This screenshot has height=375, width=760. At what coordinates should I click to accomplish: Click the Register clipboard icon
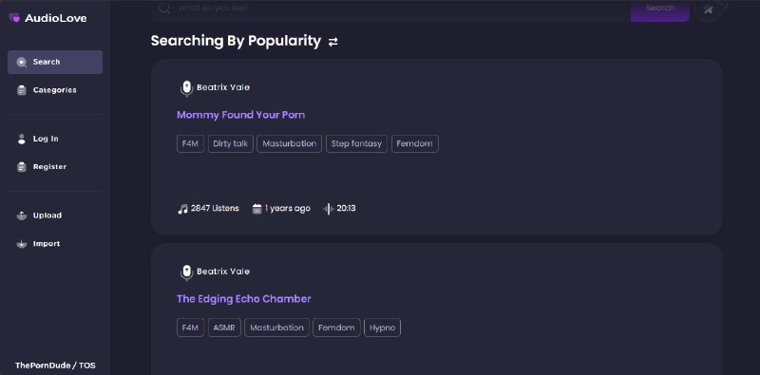[21, 167]
